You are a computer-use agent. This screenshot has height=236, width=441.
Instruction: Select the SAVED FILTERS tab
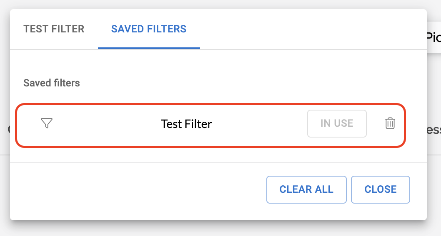pyautogui.click(x=149, y=29)
